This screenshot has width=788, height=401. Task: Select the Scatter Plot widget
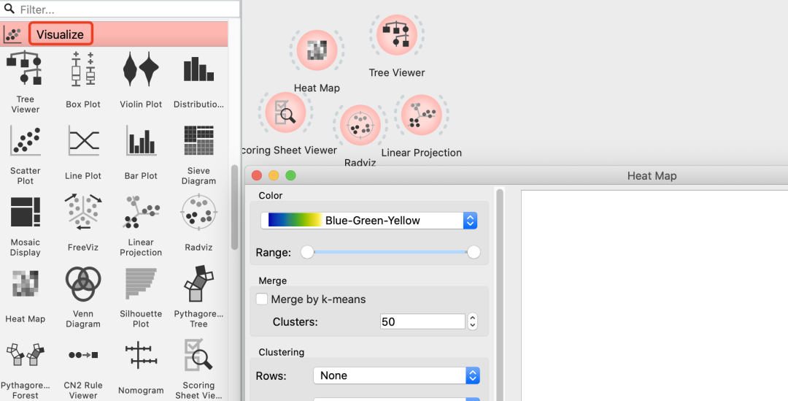point(25,154)
